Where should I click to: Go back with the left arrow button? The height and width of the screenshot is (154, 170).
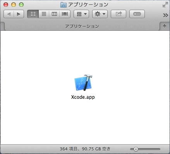9,14
